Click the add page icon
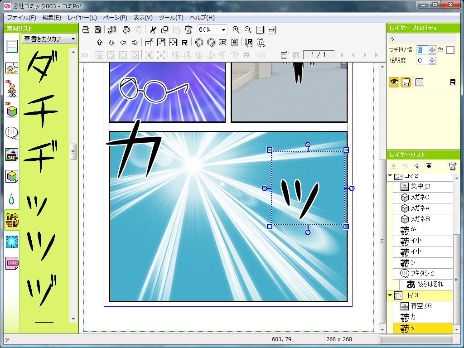The image size is (464, 348). point(285,55)
